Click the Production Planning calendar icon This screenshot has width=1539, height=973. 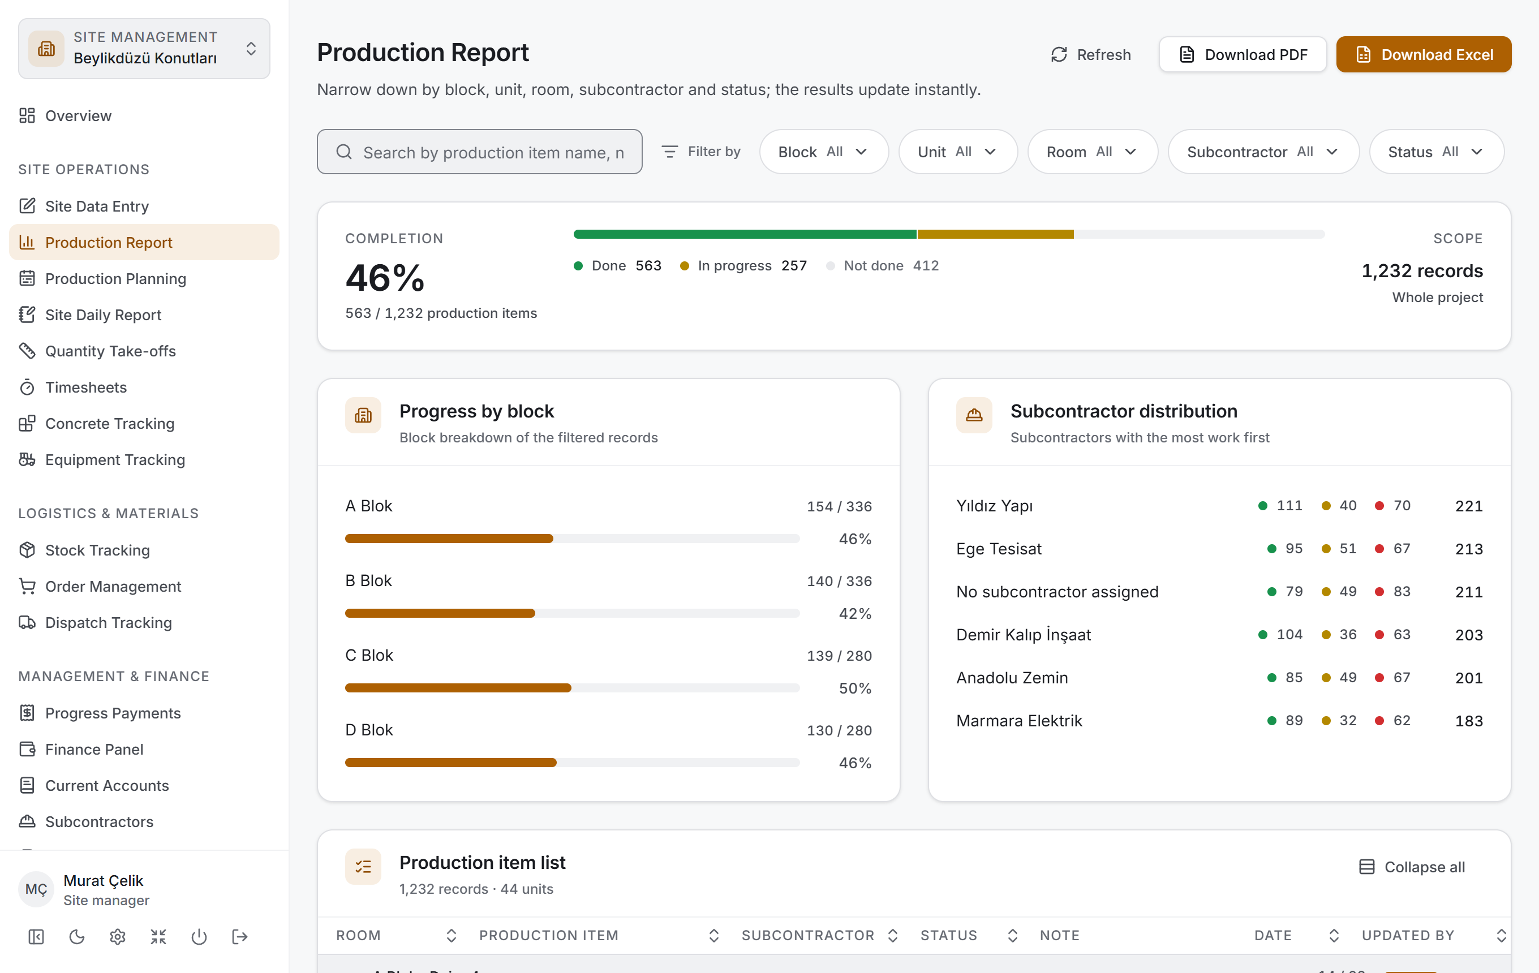27,278
